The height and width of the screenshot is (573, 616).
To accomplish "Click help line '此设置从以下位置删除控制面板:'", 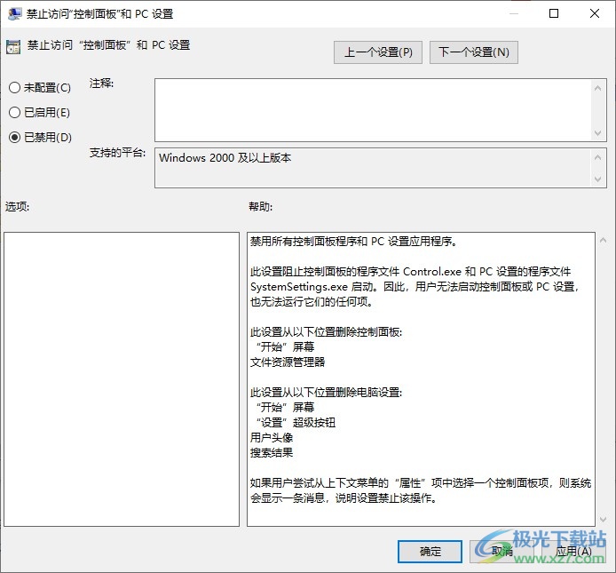I will point(326,332).
